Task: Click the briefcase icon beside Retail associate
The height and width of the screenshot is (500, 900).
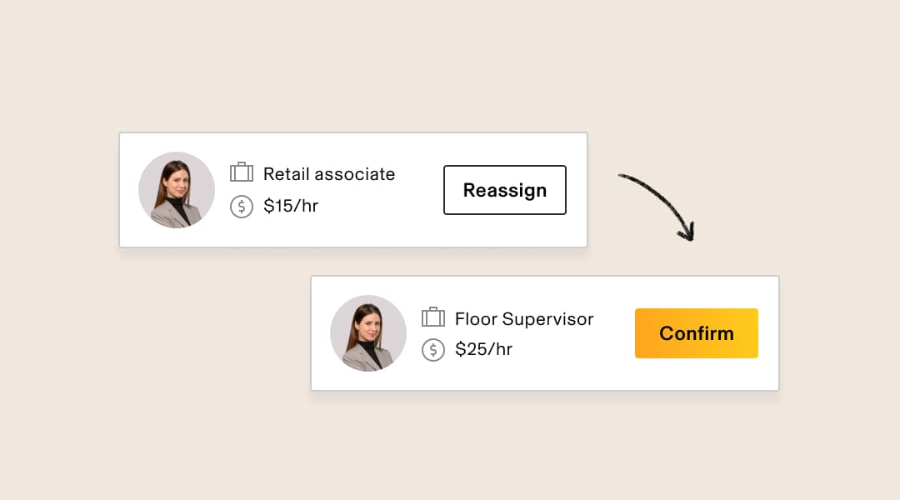Action: (x=242, y=172)
